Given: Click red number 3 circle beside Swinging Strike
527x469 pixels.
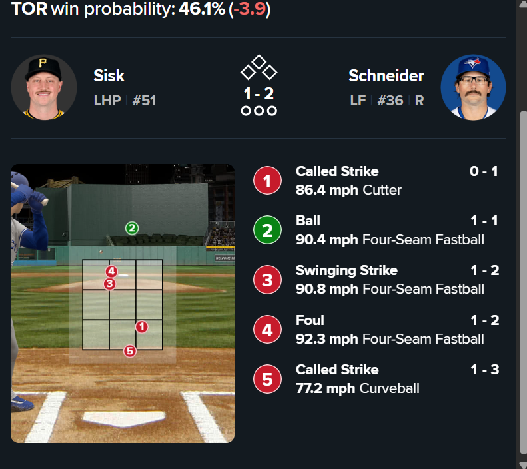Looking at the screenshot, I should pyautogui.click(x=267, y=280).
